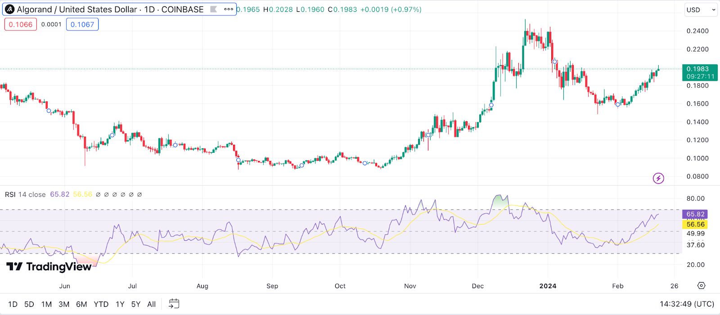Screen dimensions: 720x315
Task: Click the RSI value 65.82 in the legend
Action: [x=59, y=195]
